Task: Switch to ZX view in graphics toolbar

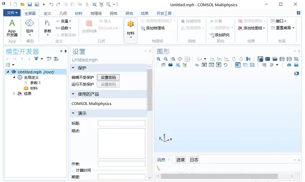Action: pyautogui.click(x=227, y=59)
